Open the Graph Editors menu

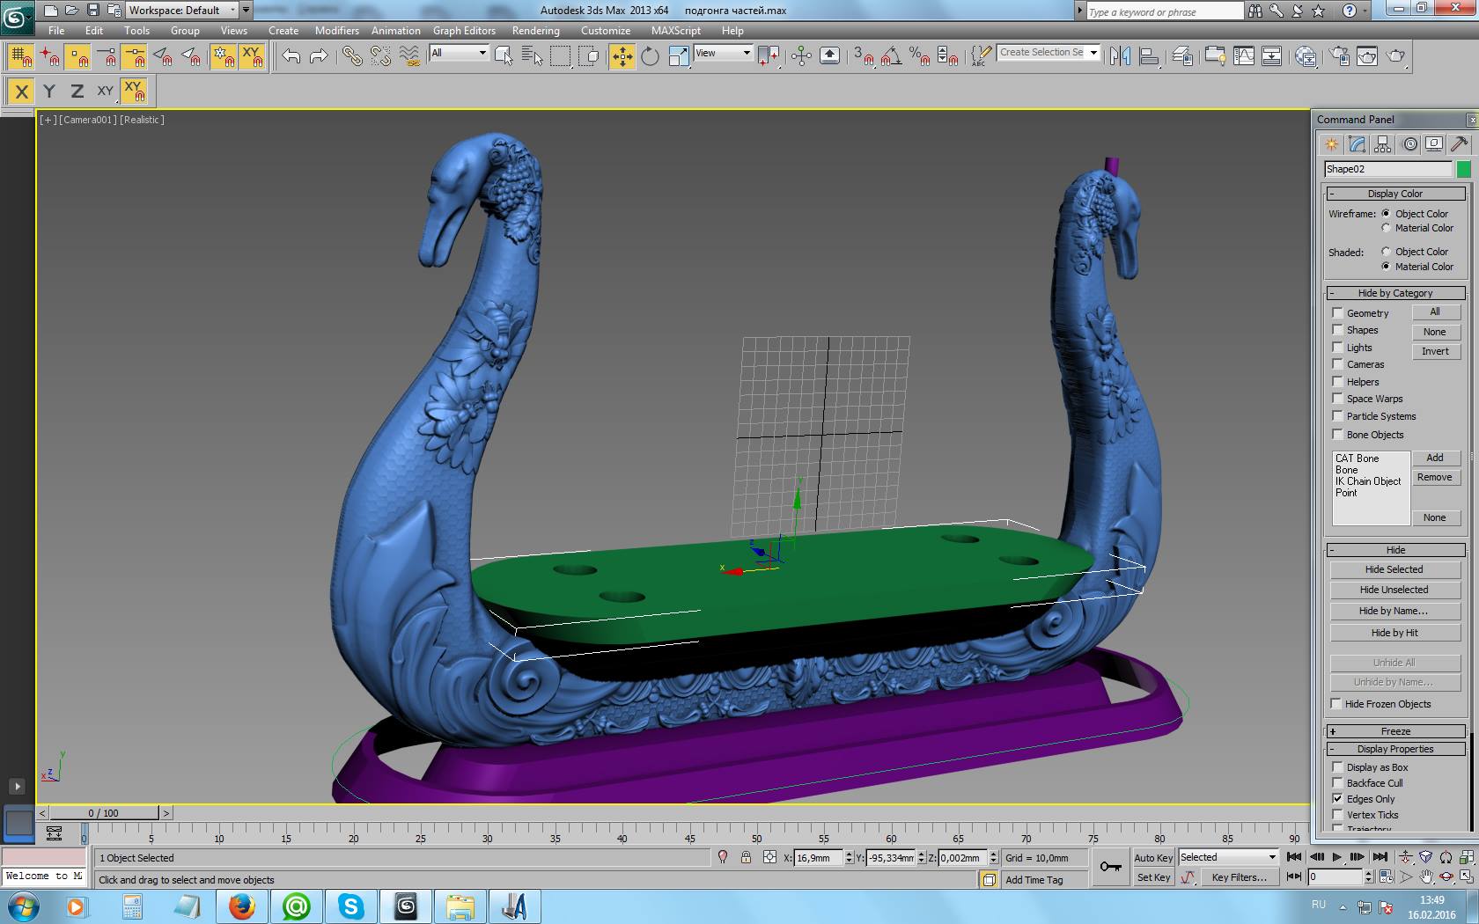pos(464,30)
